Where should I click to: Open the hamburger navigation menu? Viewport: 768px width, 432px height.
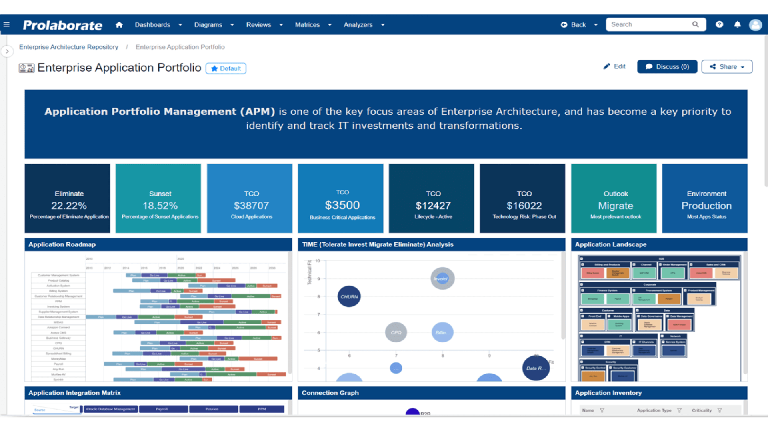(x=6, y=24)
